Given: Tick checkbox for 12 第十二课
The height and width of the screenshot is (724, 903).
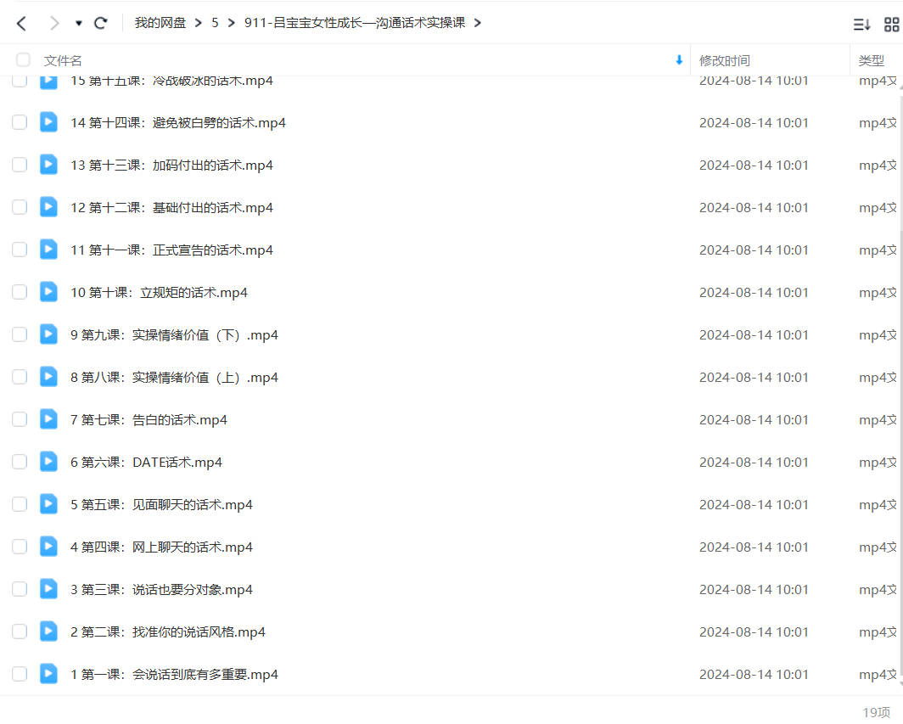Looking at the screenshot, I should click(20, 207).
